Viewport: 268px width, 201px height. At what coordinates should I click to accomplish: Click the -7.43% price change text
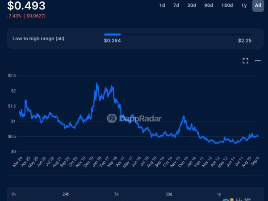point(14,16)
